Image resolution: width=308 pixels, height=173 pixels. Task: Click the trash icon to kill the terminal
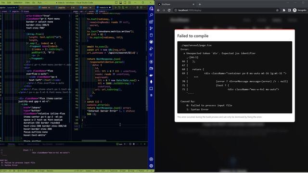[x=134, y=144]
